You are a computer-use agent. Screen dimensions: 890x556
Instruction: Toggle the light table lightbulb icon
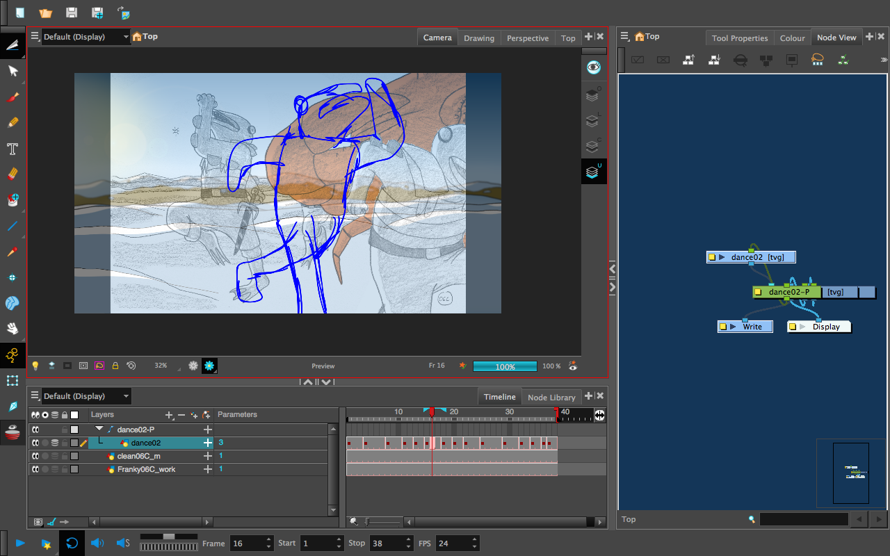click(x=35, y=366)
